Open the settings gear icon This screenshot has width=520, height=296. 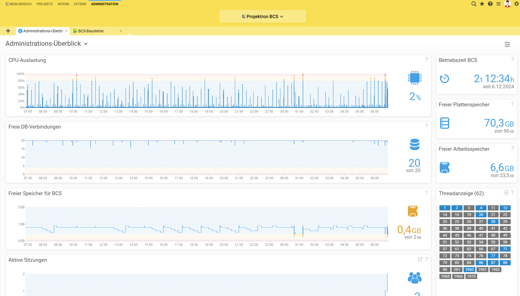(516, 4)
